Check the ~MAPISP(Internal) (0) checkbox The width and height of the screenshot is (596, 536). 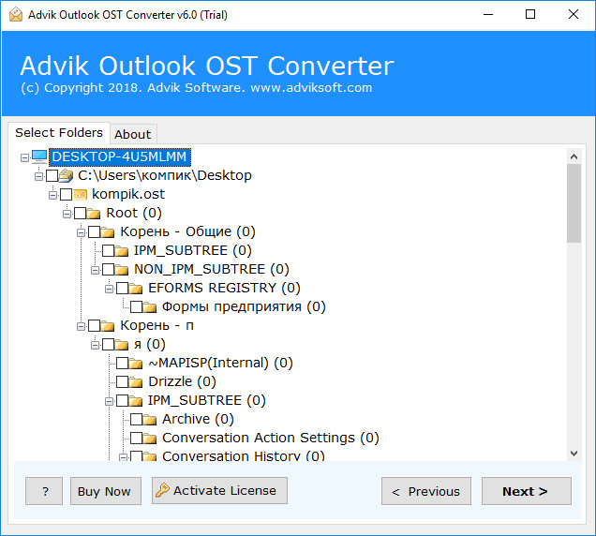click(123, 363)
